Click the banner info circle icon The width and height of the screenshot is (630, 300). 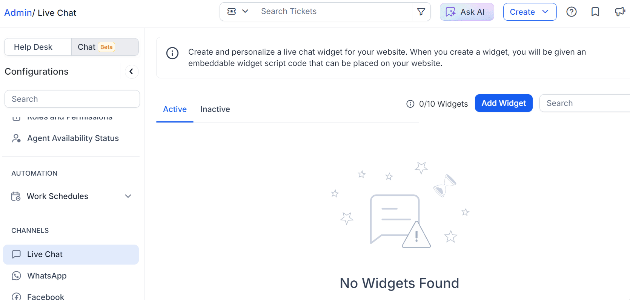172,53
